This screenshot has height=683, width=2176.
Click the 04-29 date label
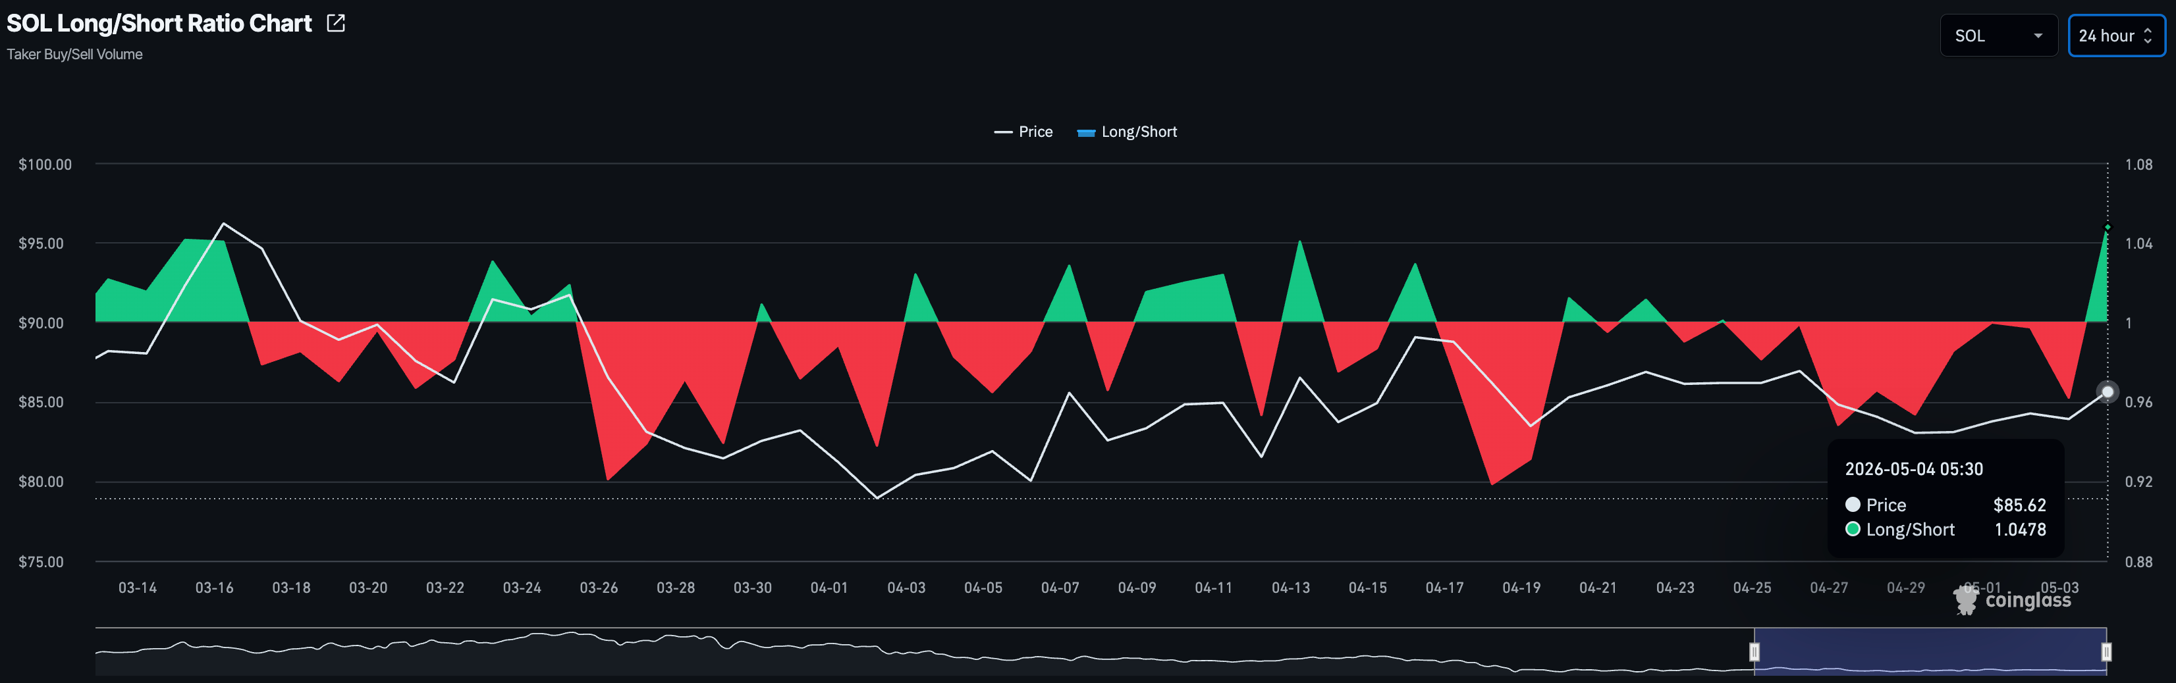coord(1907,588)
